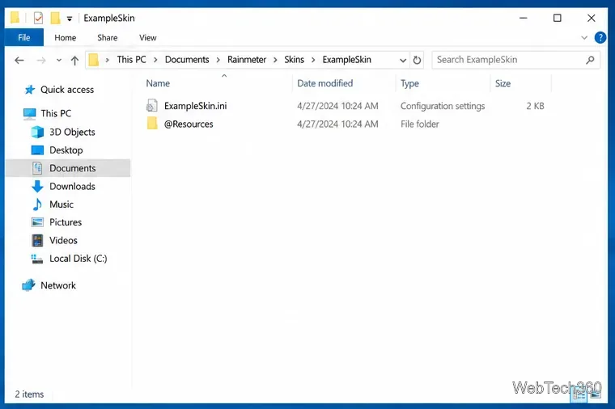Refresh the ExampleSkin folder

(x=417, y=60)
